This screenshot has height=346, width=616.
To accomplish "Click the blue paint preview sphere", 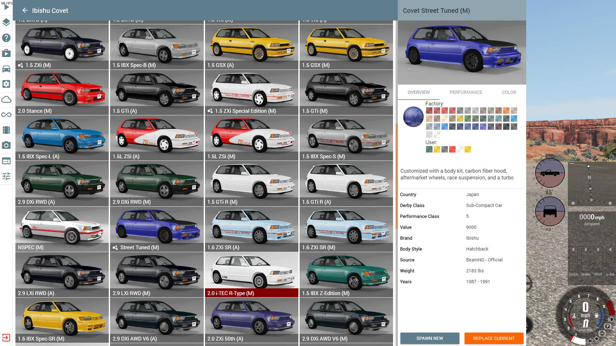I will (413, 117).
